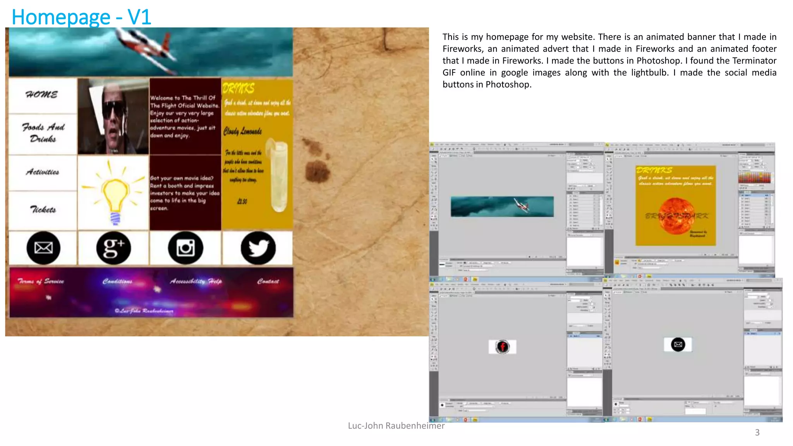The image size is (793, 446).
Task: Click the red color swatches palette in Fireworks
Action: click(x=754, y=178)
